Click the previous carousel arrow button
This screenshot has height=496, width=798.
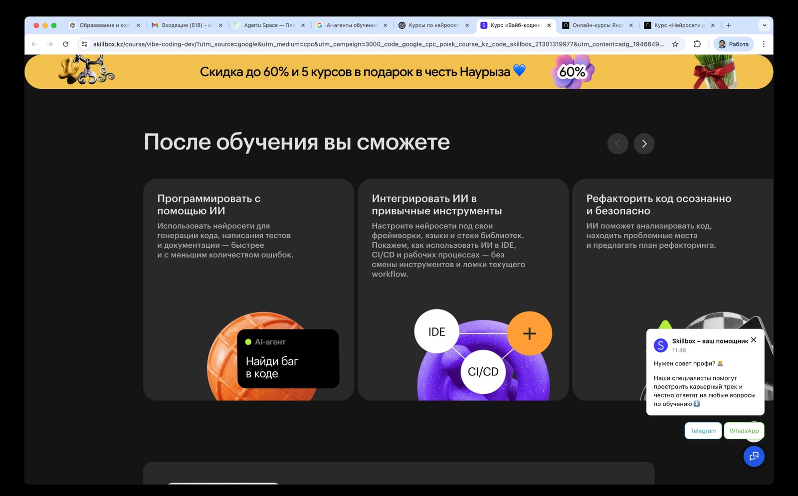(x=617, y=144)
